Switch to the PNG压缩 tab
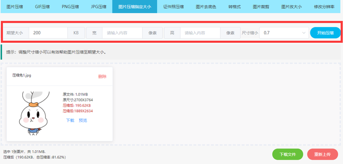Screen dimensions: 343x164 coord(70,6)
